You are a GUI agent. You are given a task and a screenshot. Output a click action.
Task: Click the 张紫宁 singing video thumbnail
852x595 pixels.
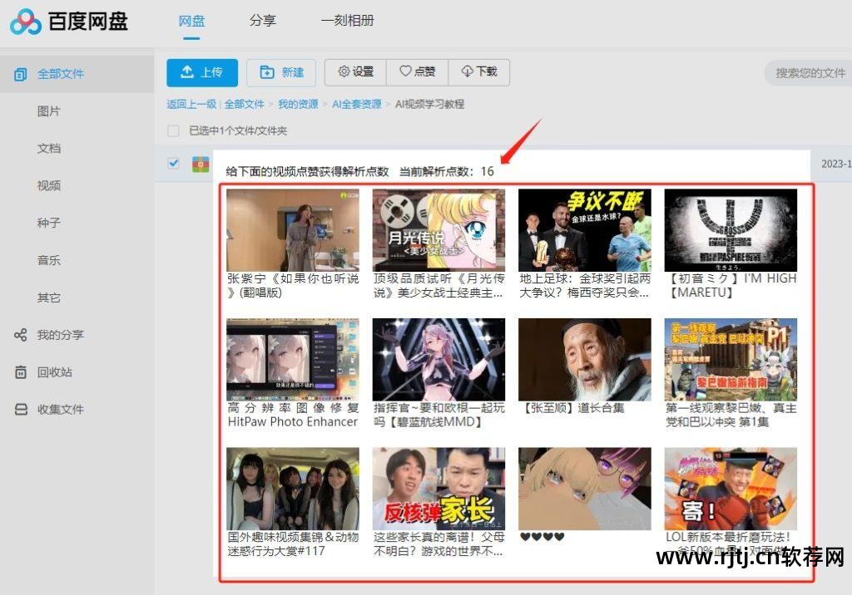[293, 230]
